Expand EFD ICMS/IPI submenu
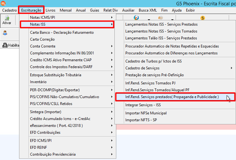Viewport: 236px width, 160px height. 67,141
